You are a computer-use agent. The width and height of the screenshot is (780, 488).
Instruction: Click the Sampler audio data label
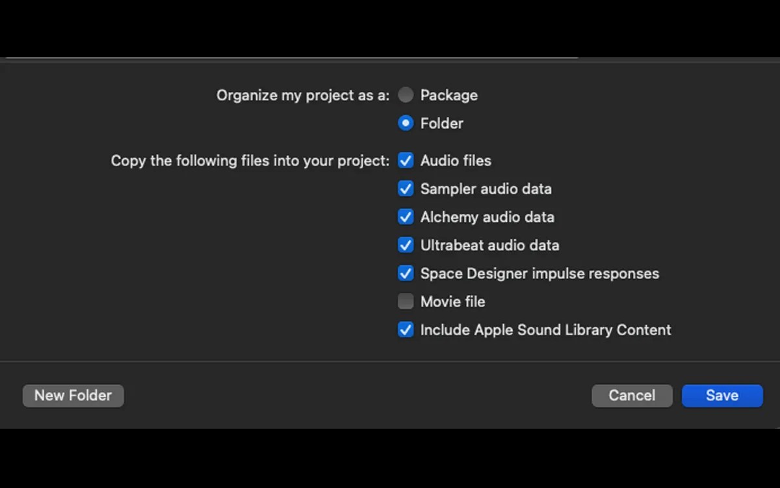coord(486,189)
